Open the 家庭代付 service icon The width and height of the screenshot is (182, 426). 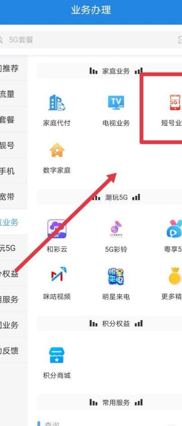pos(57,103)
